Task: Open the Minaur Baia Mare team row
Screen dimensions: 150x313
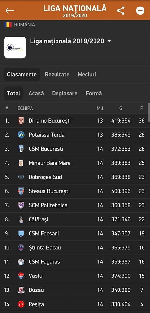Action: pos(75,163)
